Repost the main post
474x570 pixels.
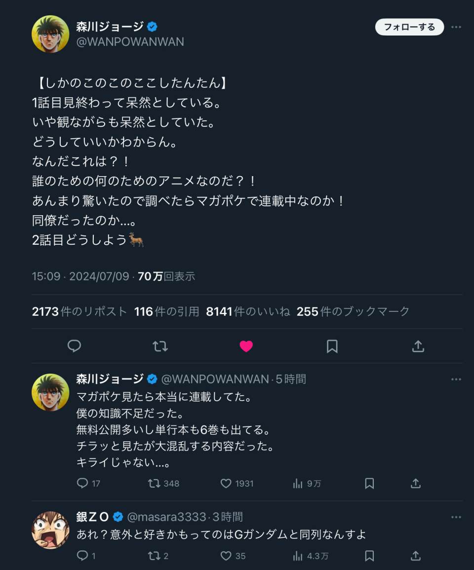click(160, 346)
